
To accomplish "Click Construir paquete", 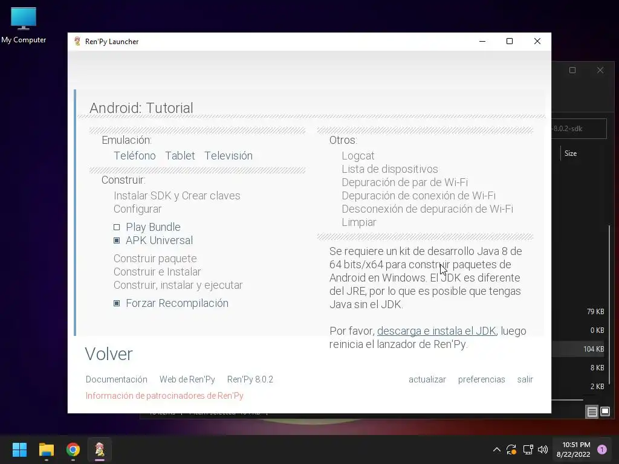I will (x=155, y=259).
